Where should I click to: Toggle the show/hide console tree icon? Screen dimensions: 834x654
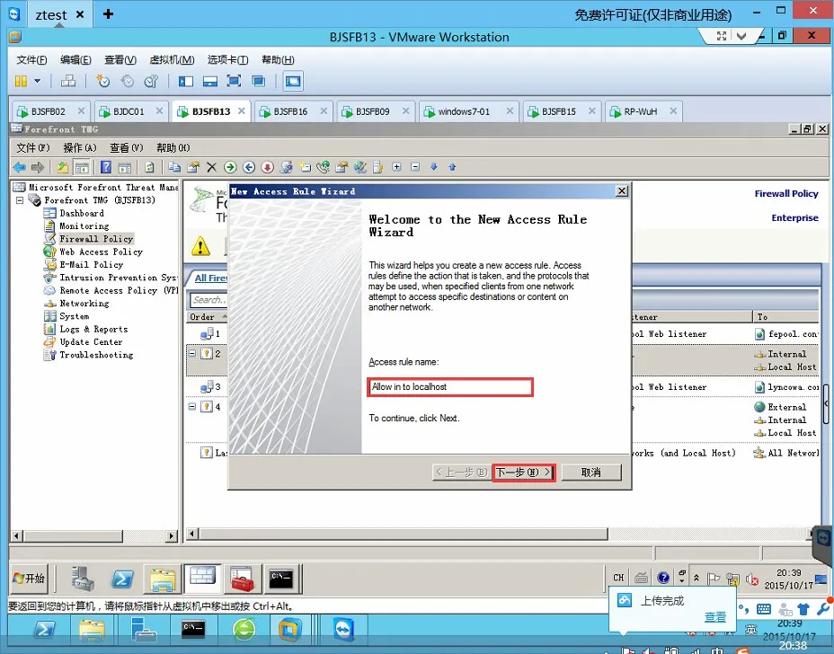coord(82,167)
